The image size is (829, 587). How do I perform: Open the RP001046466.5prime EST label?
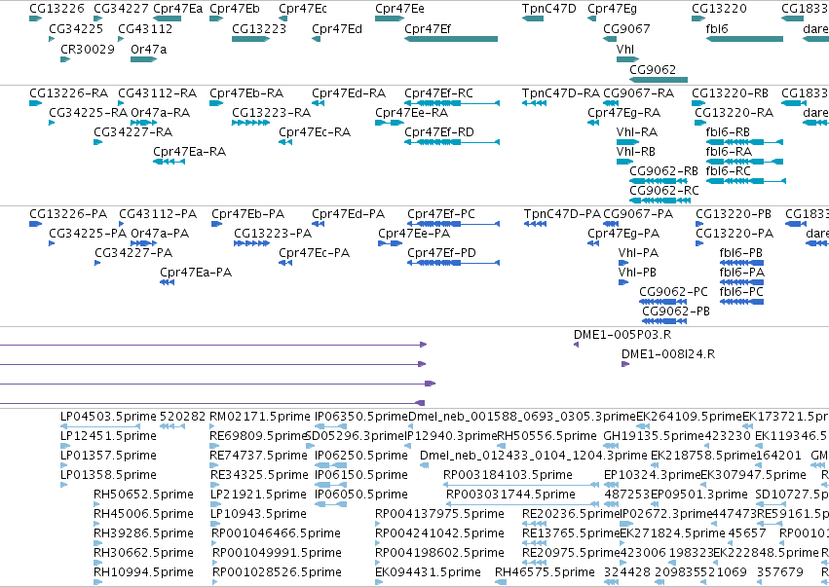coord(276,533)
